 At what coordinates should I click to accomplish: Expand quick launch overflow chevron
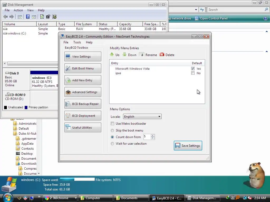point(39,197)
